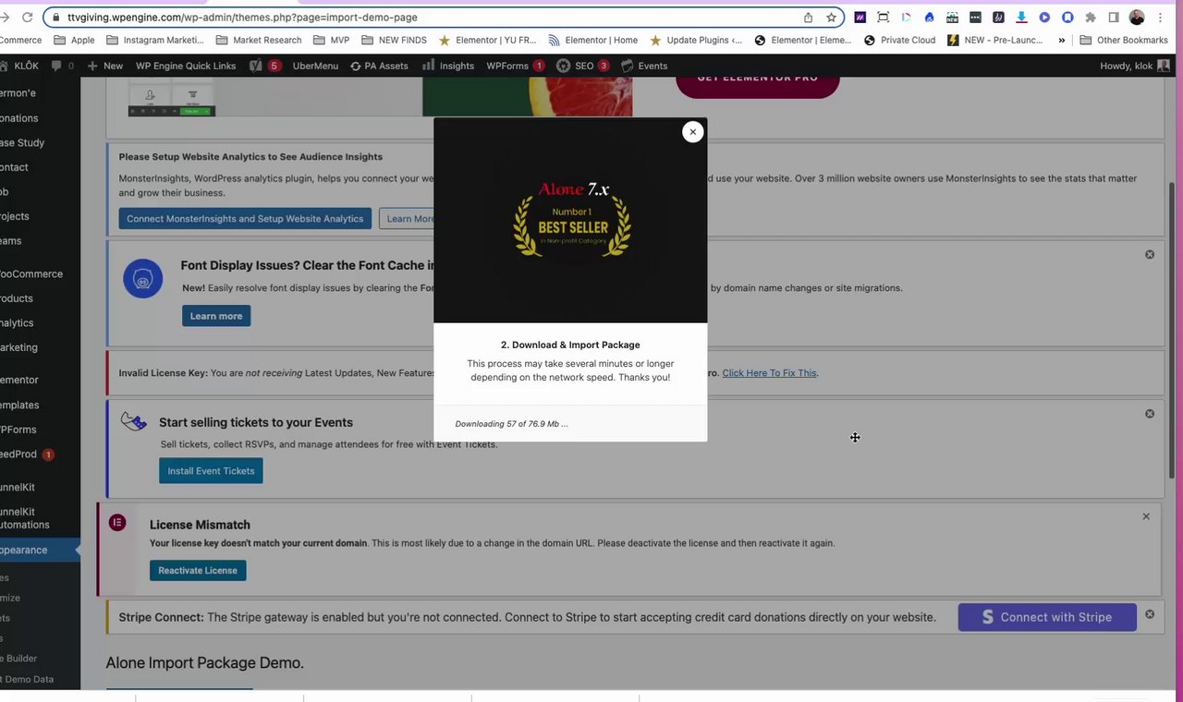Click the share page icon in address bar
The height and width of the screenshot is (702, 1183).
(808, 17)
